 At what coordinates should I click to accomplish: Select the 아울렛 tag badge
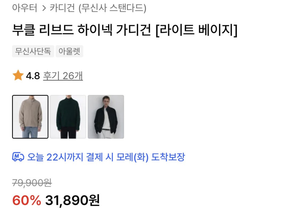tap(69, 51)
